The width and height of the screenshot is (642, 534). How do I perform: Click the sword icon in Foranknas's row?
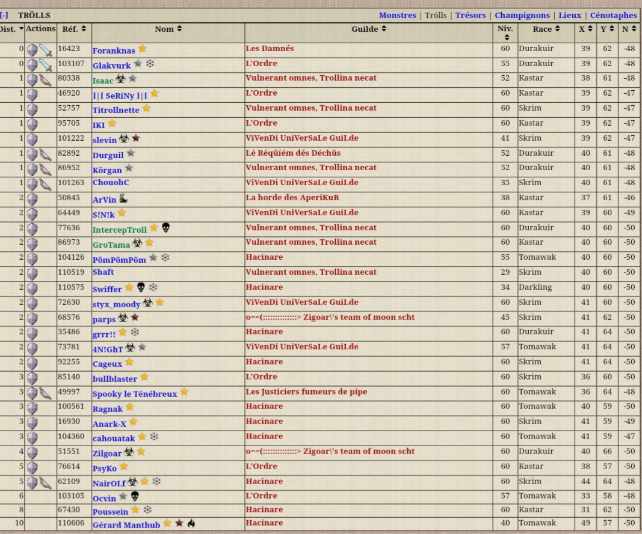46,51
